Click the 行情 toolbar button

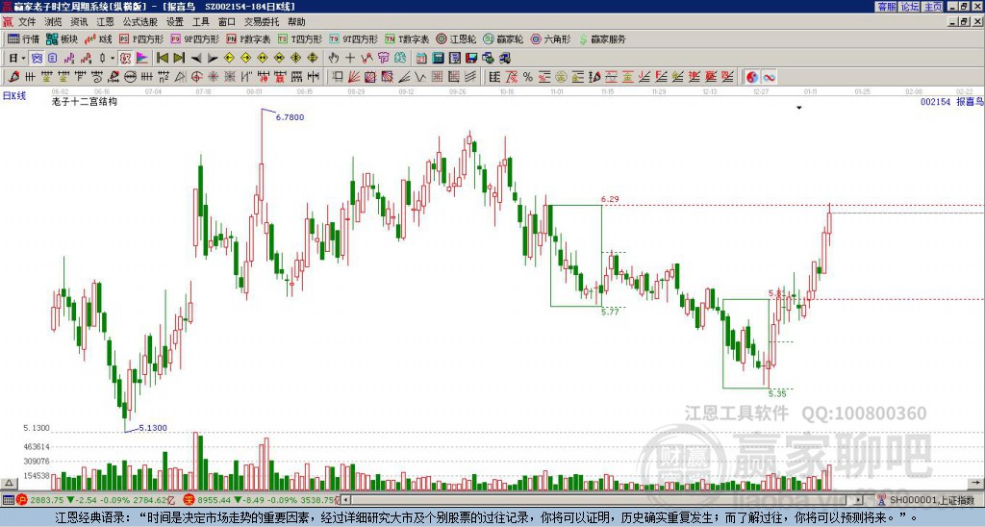tap(24, 38)
